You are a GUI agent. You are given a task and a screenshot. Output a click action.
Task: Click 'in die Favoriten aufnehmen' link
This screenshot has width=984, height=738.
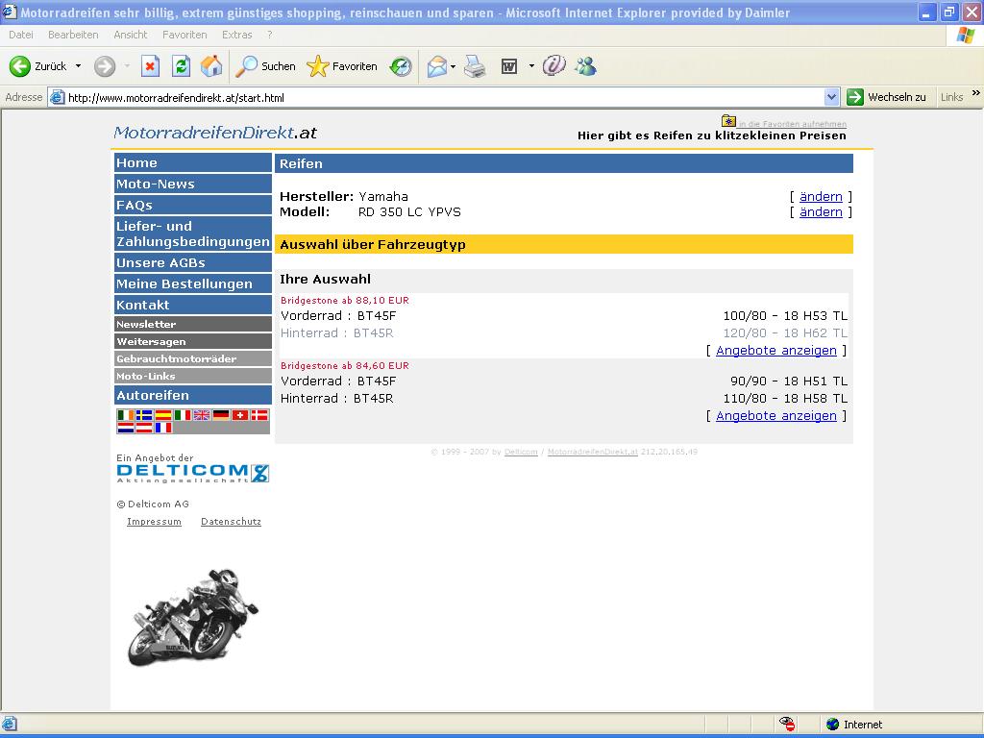792,124
